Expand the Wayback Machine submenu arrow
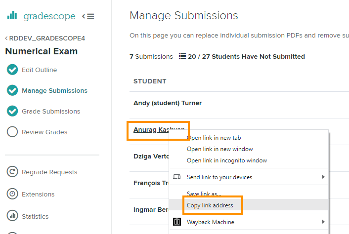The height and width of the screenshot is (234, 349). tap(323, 222)
